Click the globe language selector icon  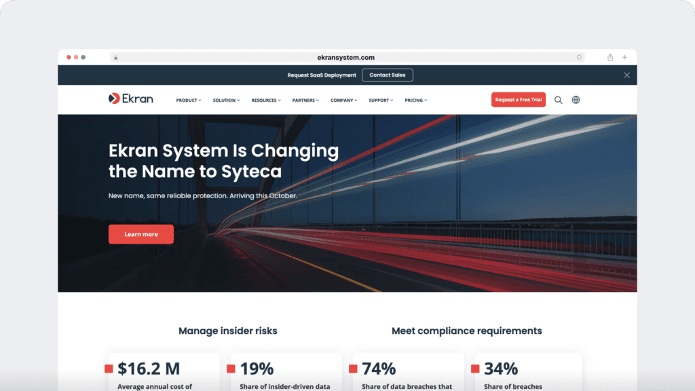(576, 100)
